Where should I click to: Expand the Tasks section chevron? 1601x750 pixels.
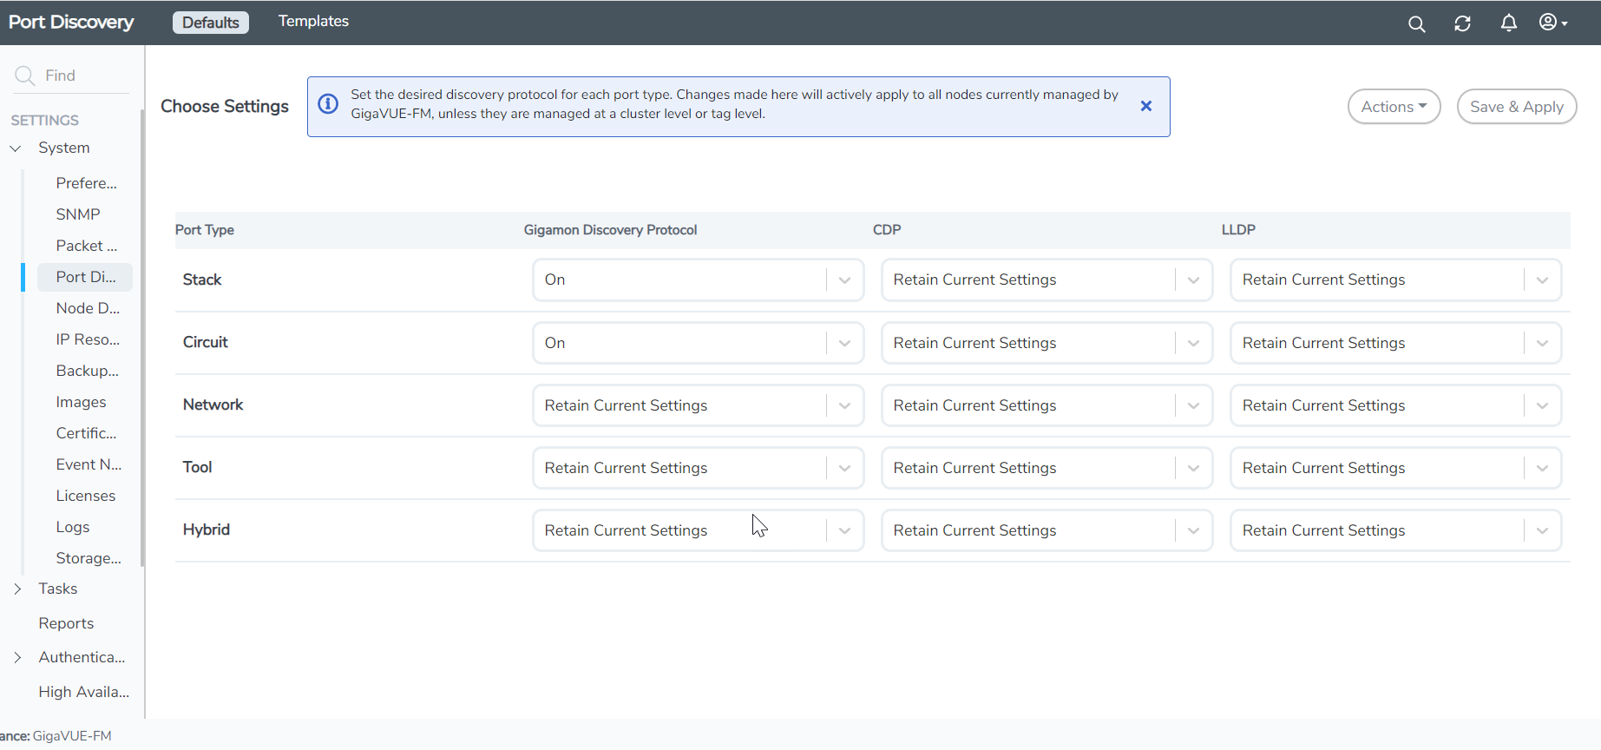click(x=17, y=589)
